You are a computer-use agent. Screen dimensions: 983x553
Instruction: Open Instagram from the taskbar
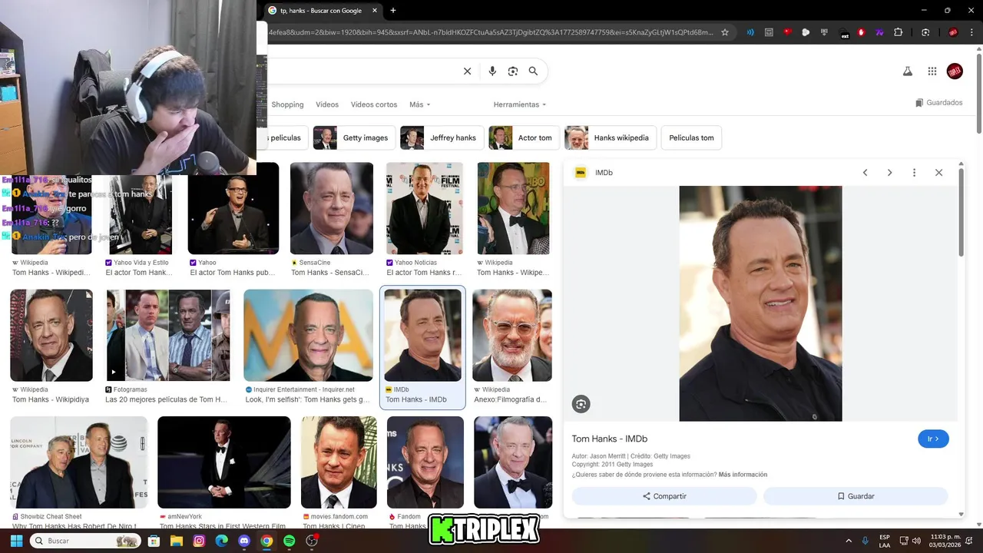click(199, 541)
